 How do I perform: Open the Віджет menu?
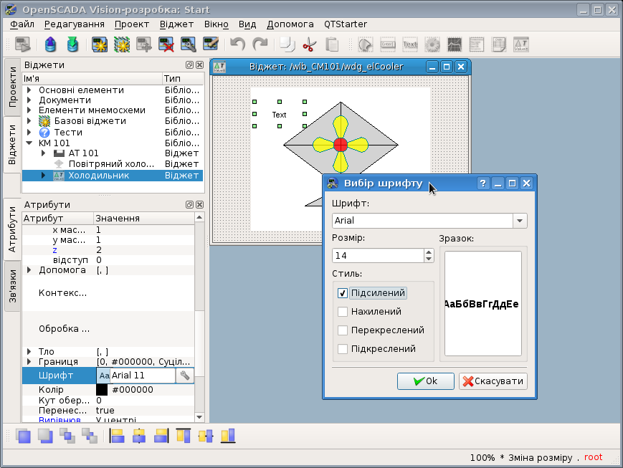pyautogui.click(x=176, y=24)
